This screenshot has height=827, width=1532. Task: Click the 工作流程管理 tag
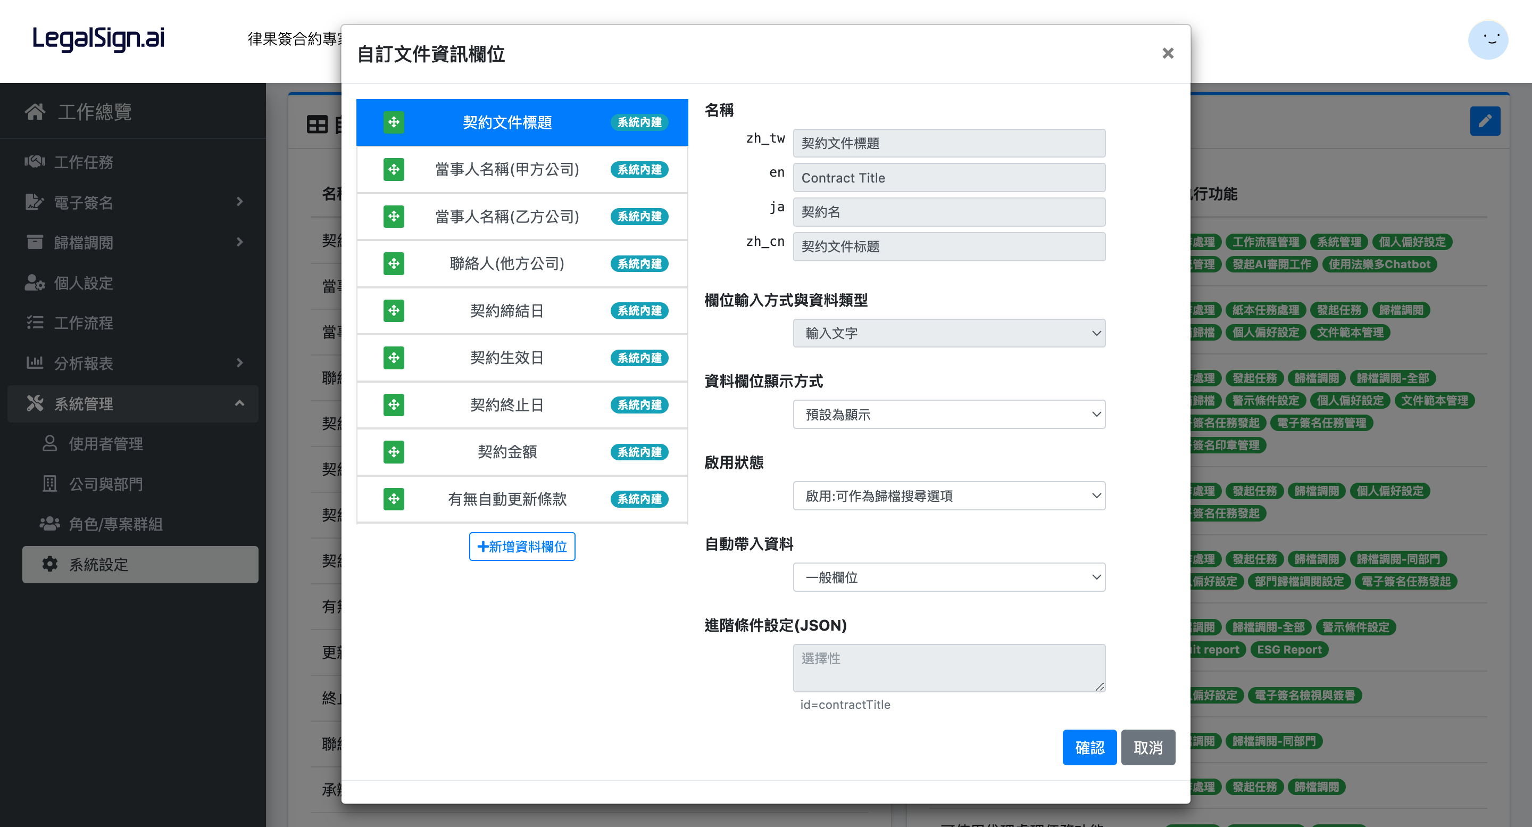tap(1265, 242)
